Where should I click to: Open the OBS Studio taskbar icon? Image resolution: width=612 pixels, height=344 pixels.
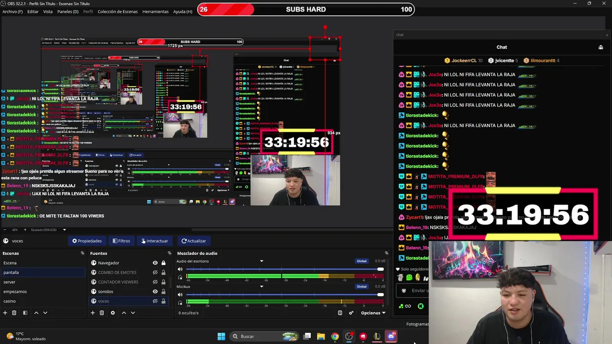click(349, 336)
